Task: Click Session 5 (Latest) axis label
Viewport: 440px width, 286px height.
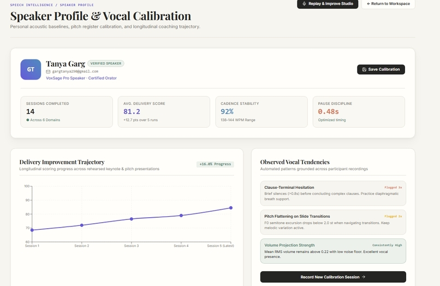Action: pyautogui.click(x=221, y=246)
